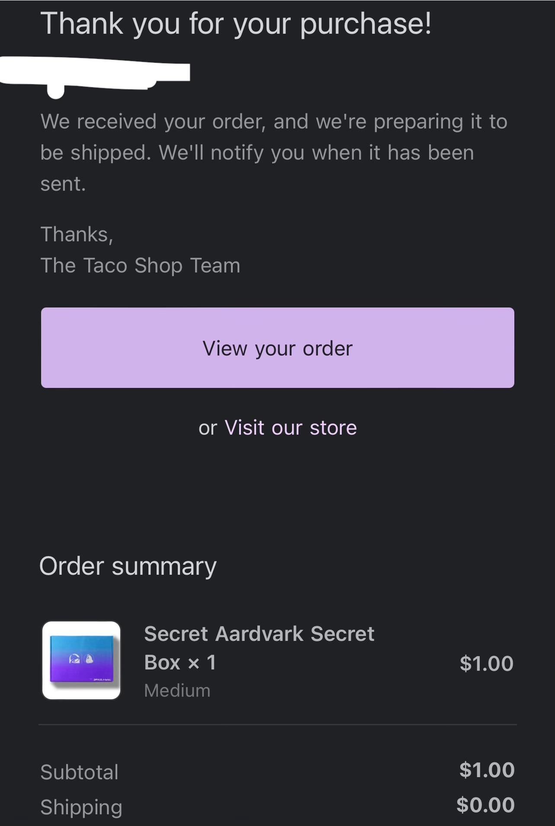Screen dimensions: 555x826
Task: Click the × 1 quantity text
Action: click(202, 663)
